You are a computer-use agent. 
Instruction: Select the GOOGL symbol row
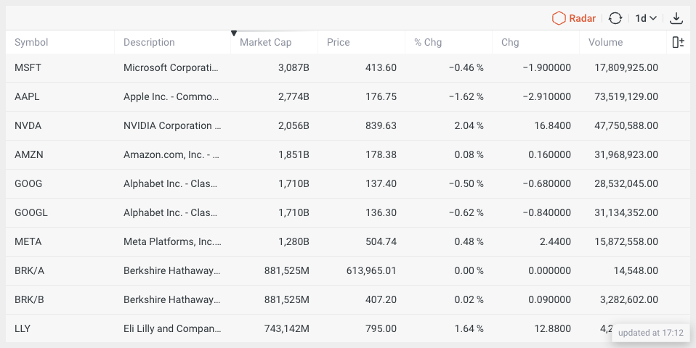tap(347, 212)
